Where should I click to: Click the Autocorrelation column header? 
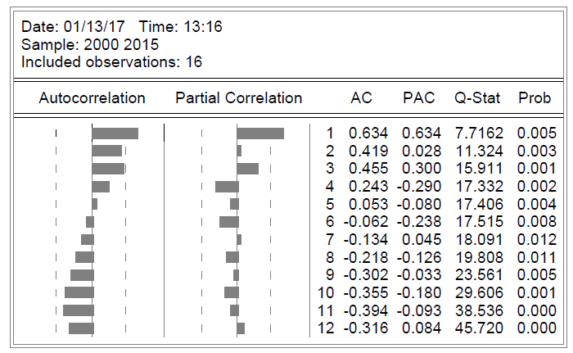[92, 98]
